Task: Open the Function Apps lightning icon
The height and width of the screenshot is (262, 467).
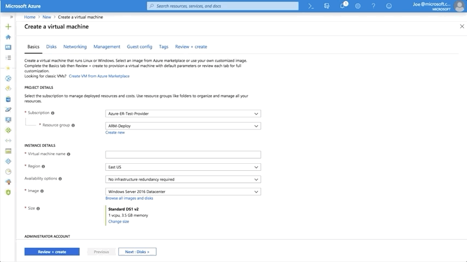Action: (8, 88)
